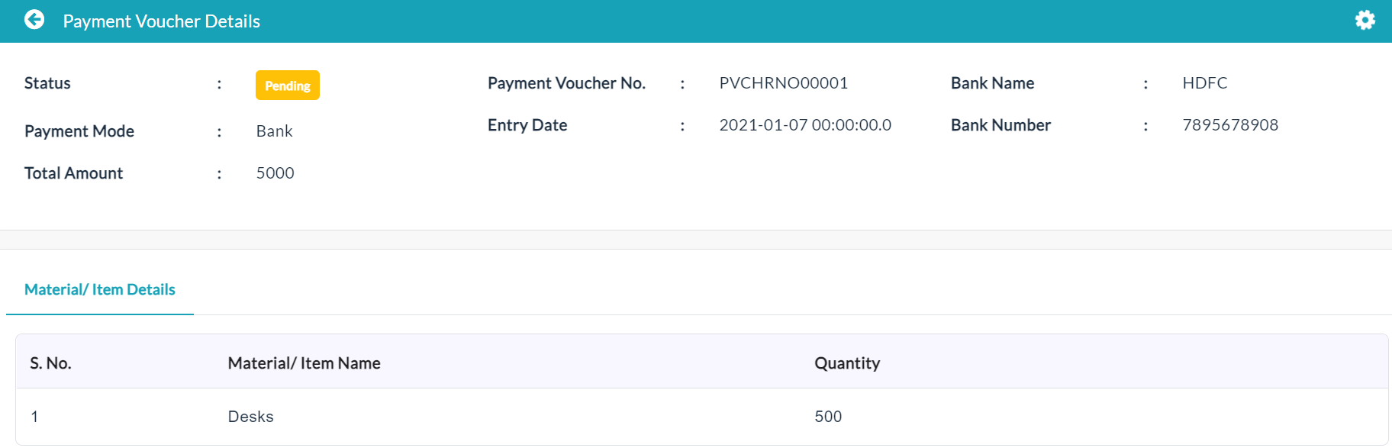The image size is (1392, 448).
Task: Click the quantity 500 cell
Action: tap(828, 417)
